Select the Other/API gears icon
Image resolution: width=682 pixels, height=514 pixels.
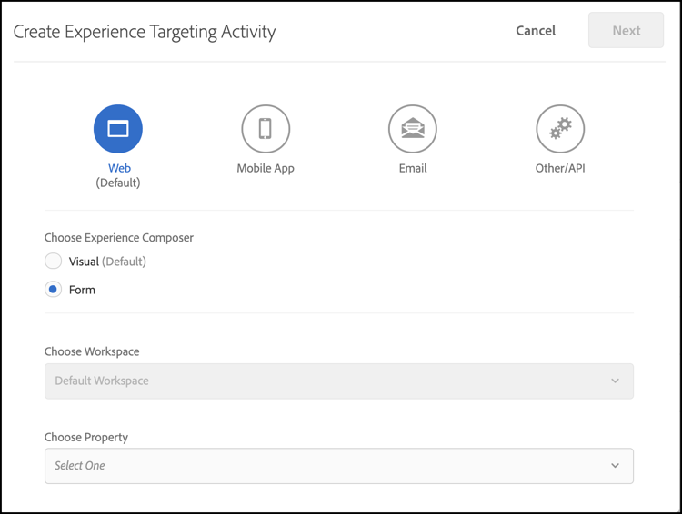[x=560, y=128]
